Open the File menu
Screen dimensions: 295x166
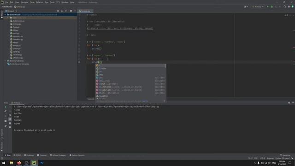point(7,2)
